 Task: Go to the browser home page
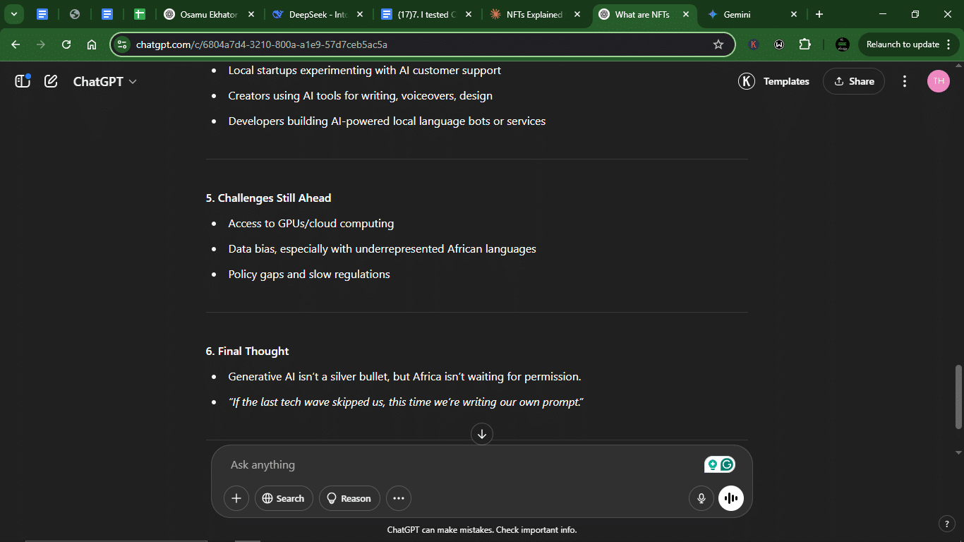92,44
